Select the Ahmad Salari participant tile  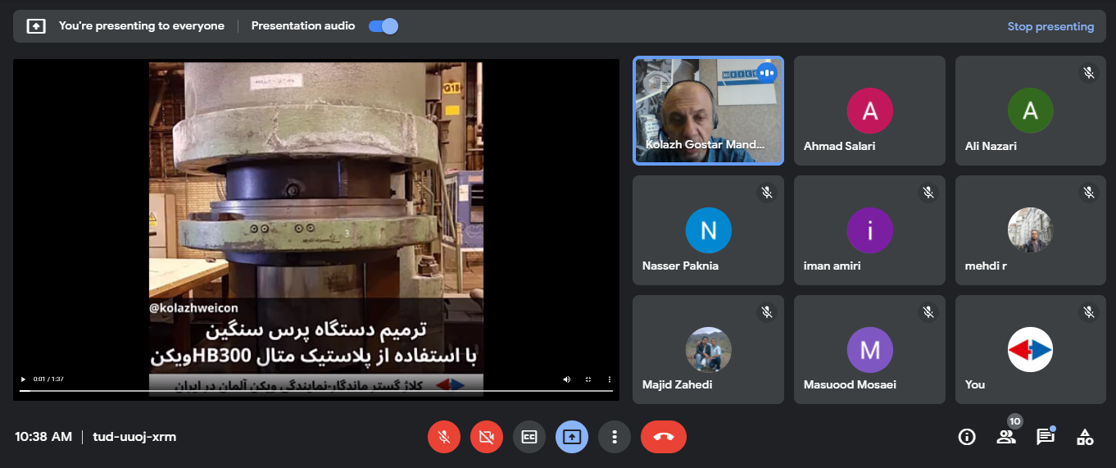869,111
